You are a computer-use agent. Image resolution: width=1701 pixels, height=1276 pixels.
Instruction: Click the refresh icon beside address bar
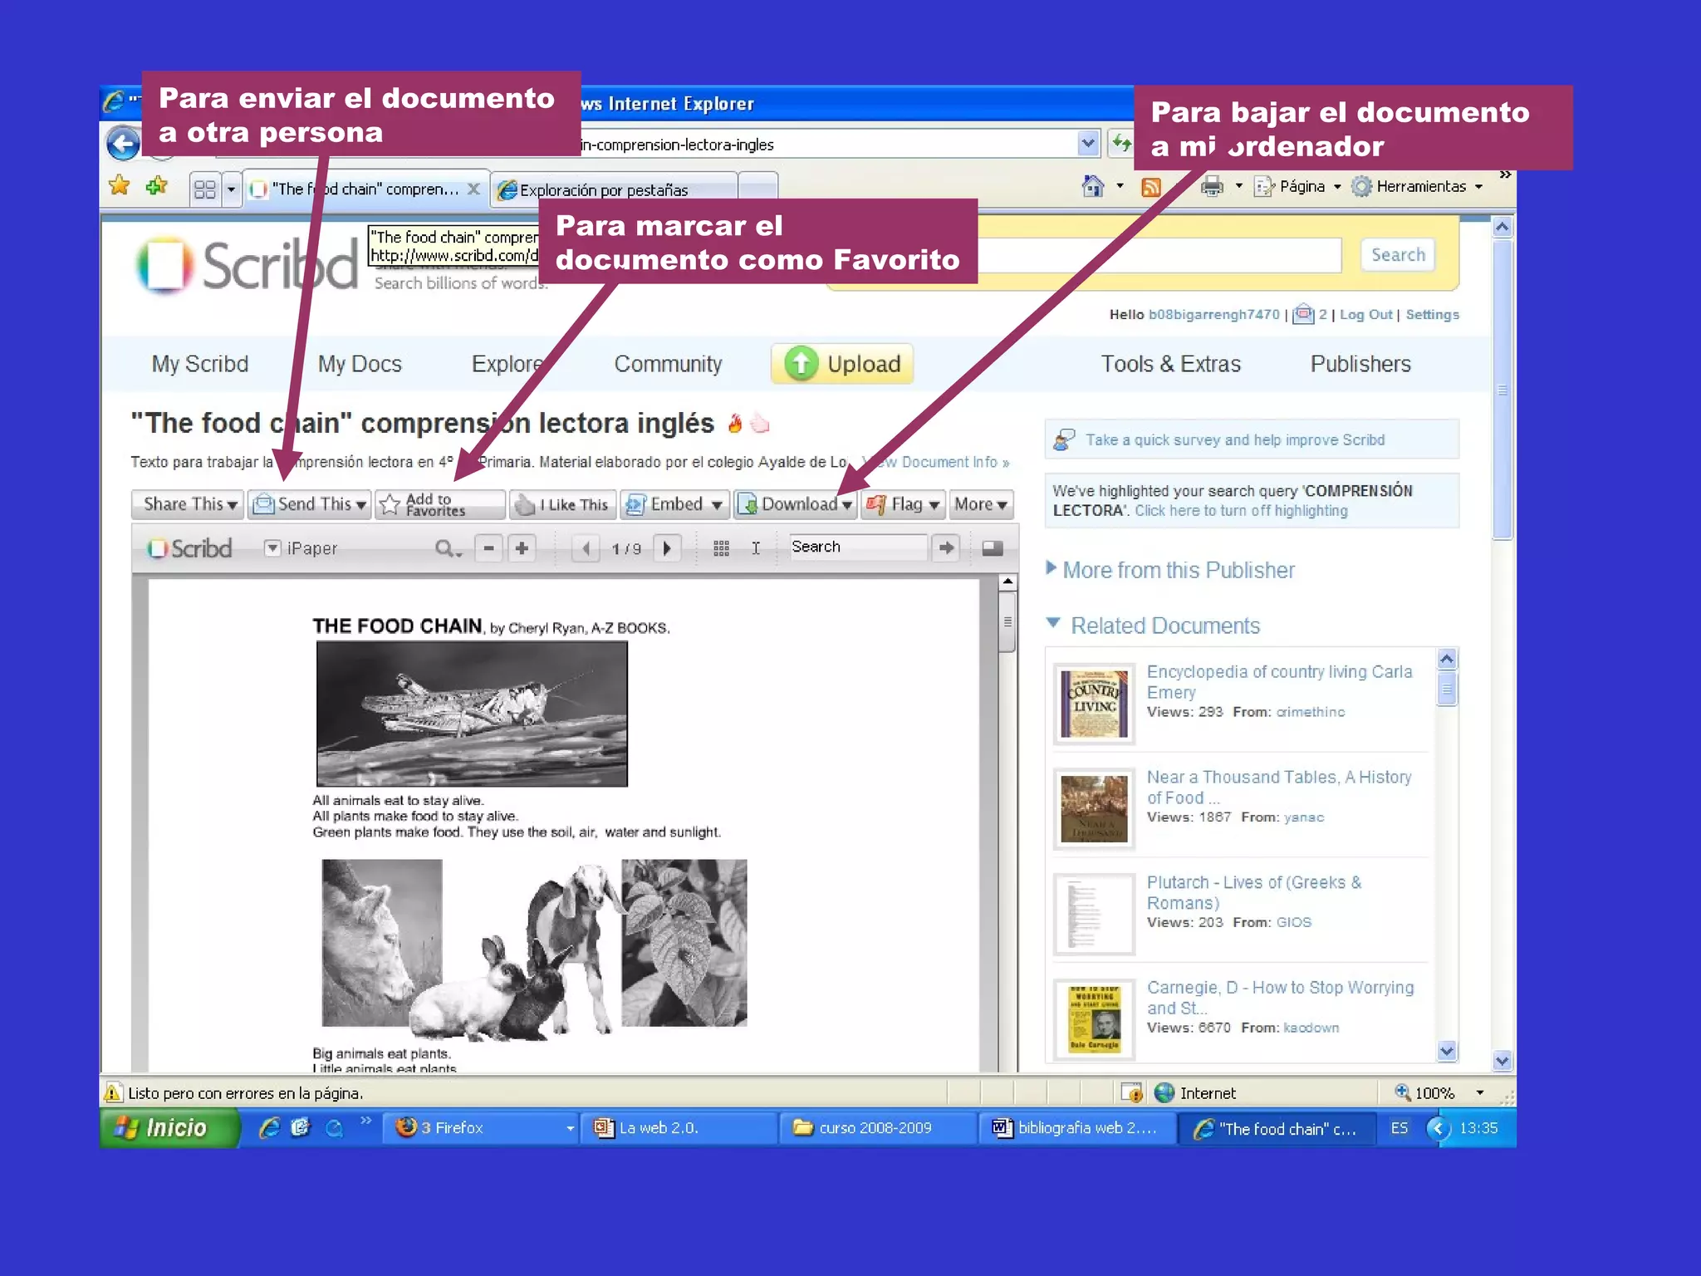click(x=1121, y=144)
